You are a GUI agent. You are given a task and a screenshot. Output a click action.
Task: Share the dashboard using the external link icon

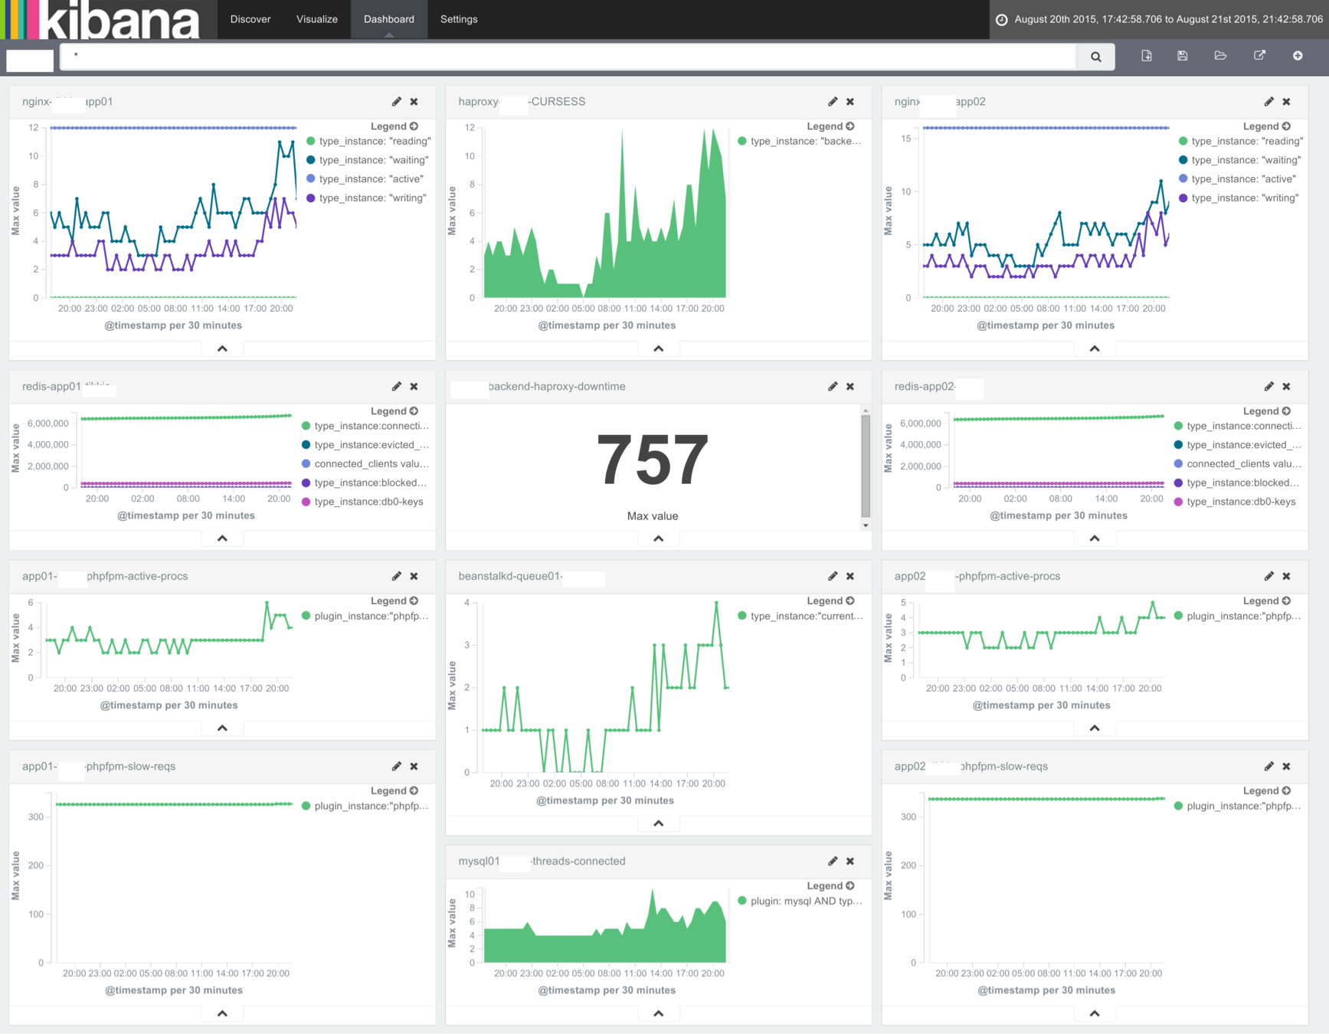point(1260,55)
